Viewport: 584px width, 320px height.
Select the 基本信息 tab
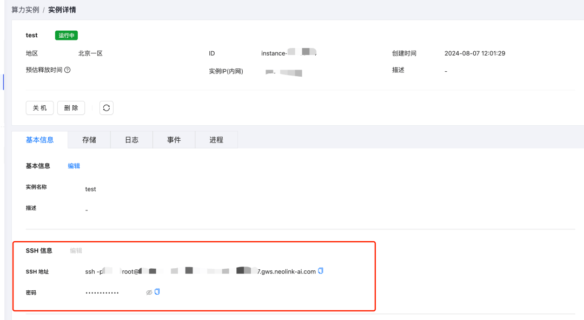pyautogui.click(x=39, y=139)
